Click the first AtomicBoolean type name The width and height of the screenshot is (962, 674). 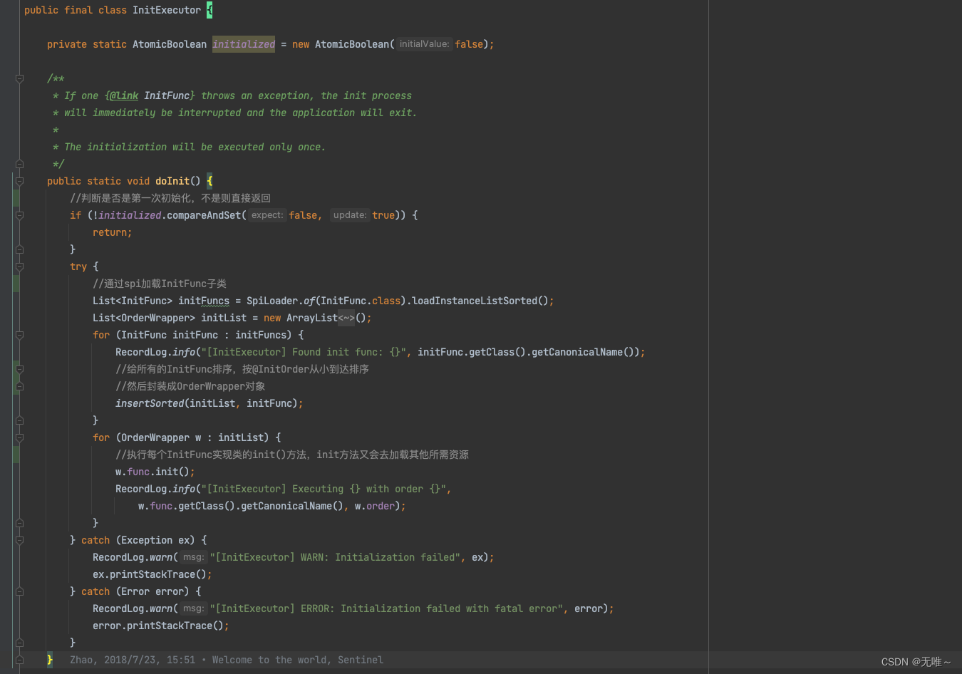170,44
